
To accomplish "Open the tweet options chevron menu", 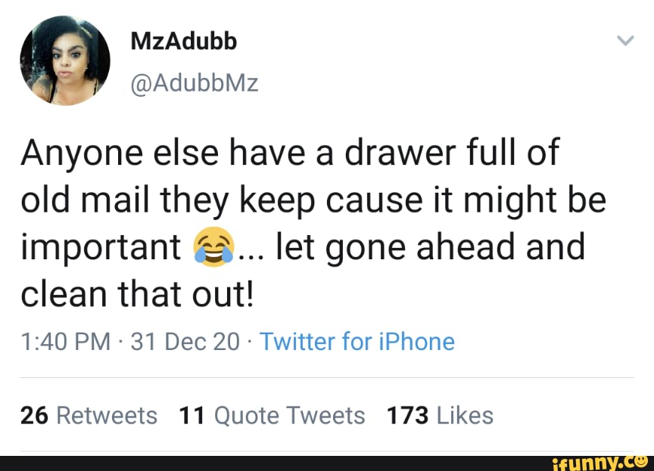I will 625,41.
